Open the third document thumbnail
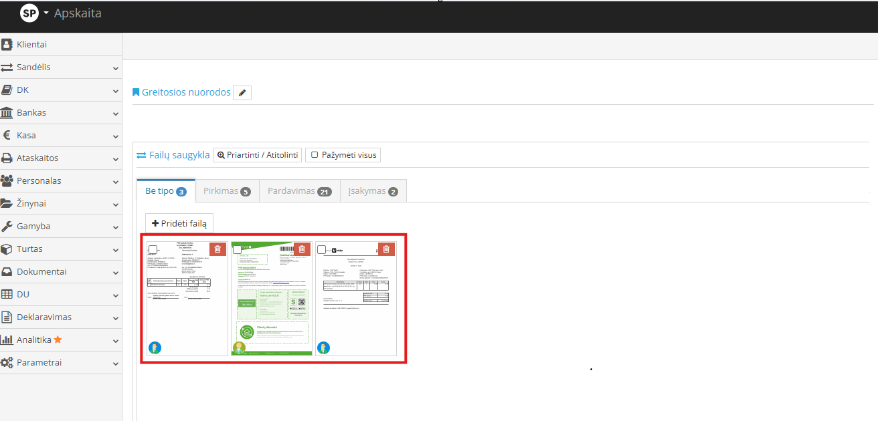This screenshot has width=878, height=421. click(356, 299)
